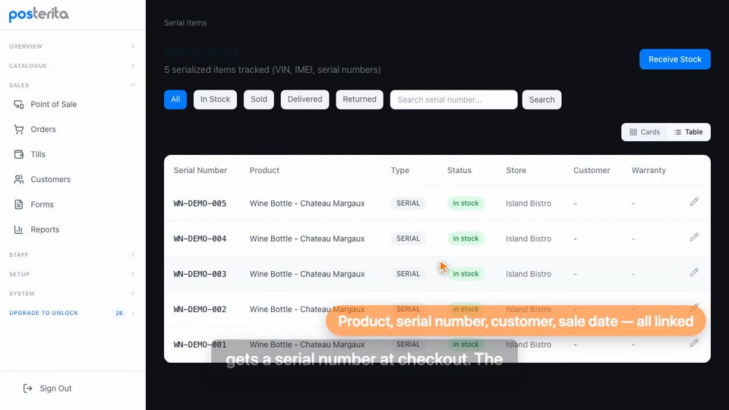The height and width of the screenshot is (410, 729).
Task: Click the Warranty column header
Action: pos(649,170)
